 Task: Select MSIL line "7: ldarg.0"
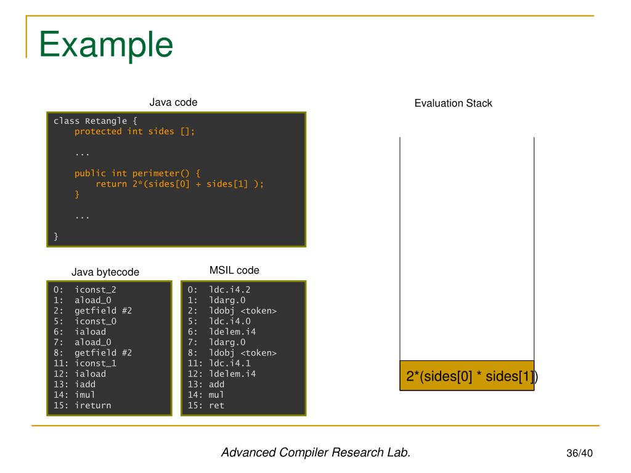tap(216, 342)
